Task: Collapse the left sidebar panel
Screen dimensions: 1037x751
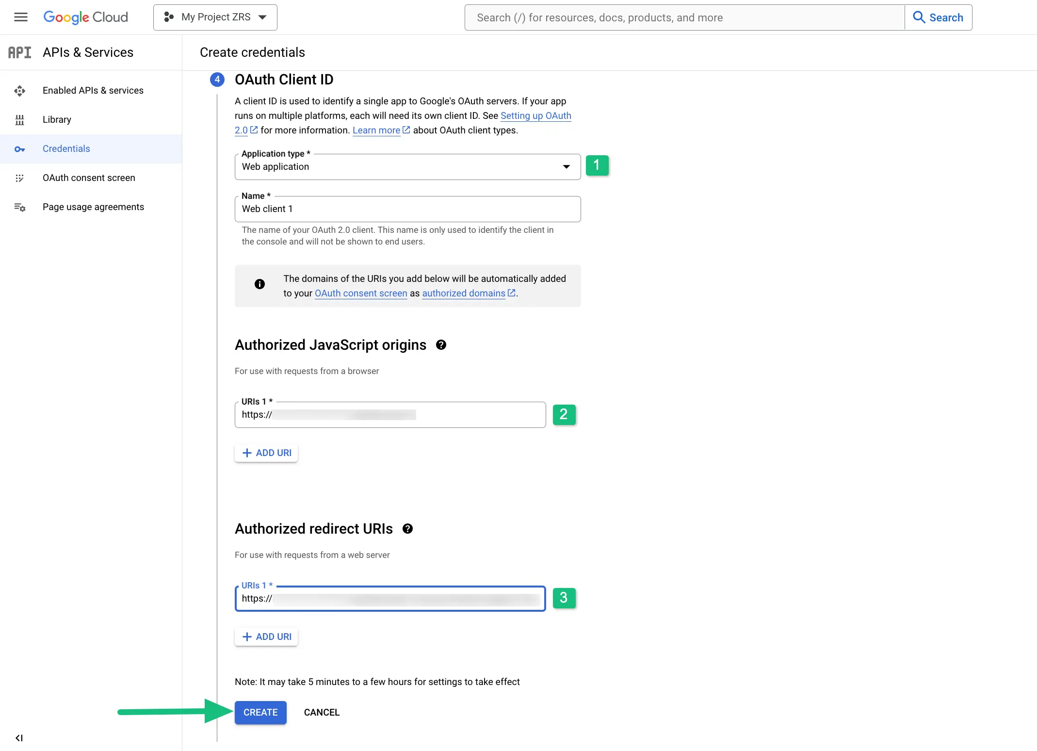Action: (19, 738)
